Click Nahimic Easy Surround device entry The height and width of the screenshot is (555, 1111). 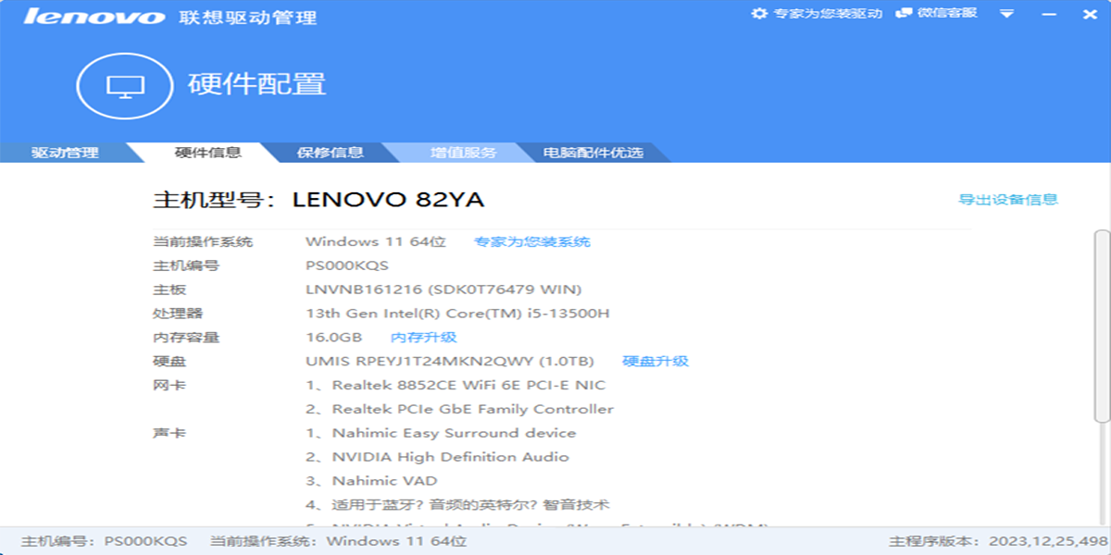pos(441,434)
